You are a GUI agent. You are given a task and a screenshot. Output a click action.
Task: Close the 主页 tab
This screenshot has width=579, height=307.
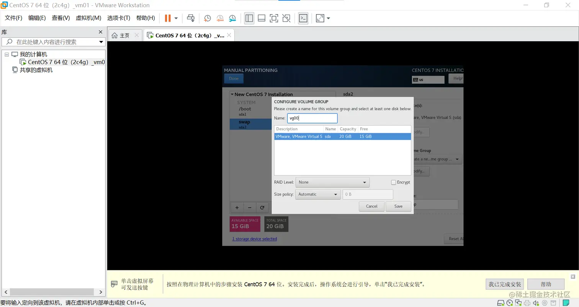coord(137,35)
